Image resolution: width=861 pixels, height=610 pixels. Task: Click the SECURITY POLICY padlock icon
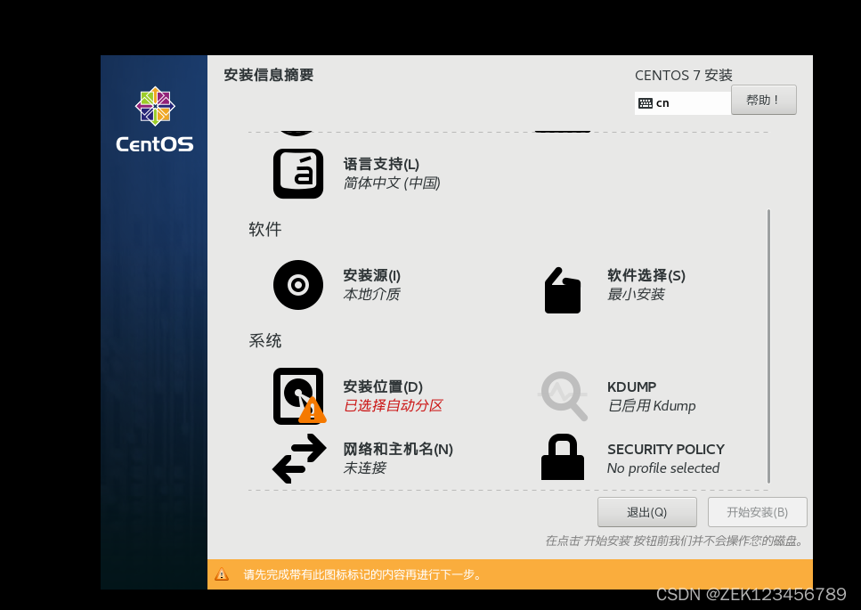[563, 457]
